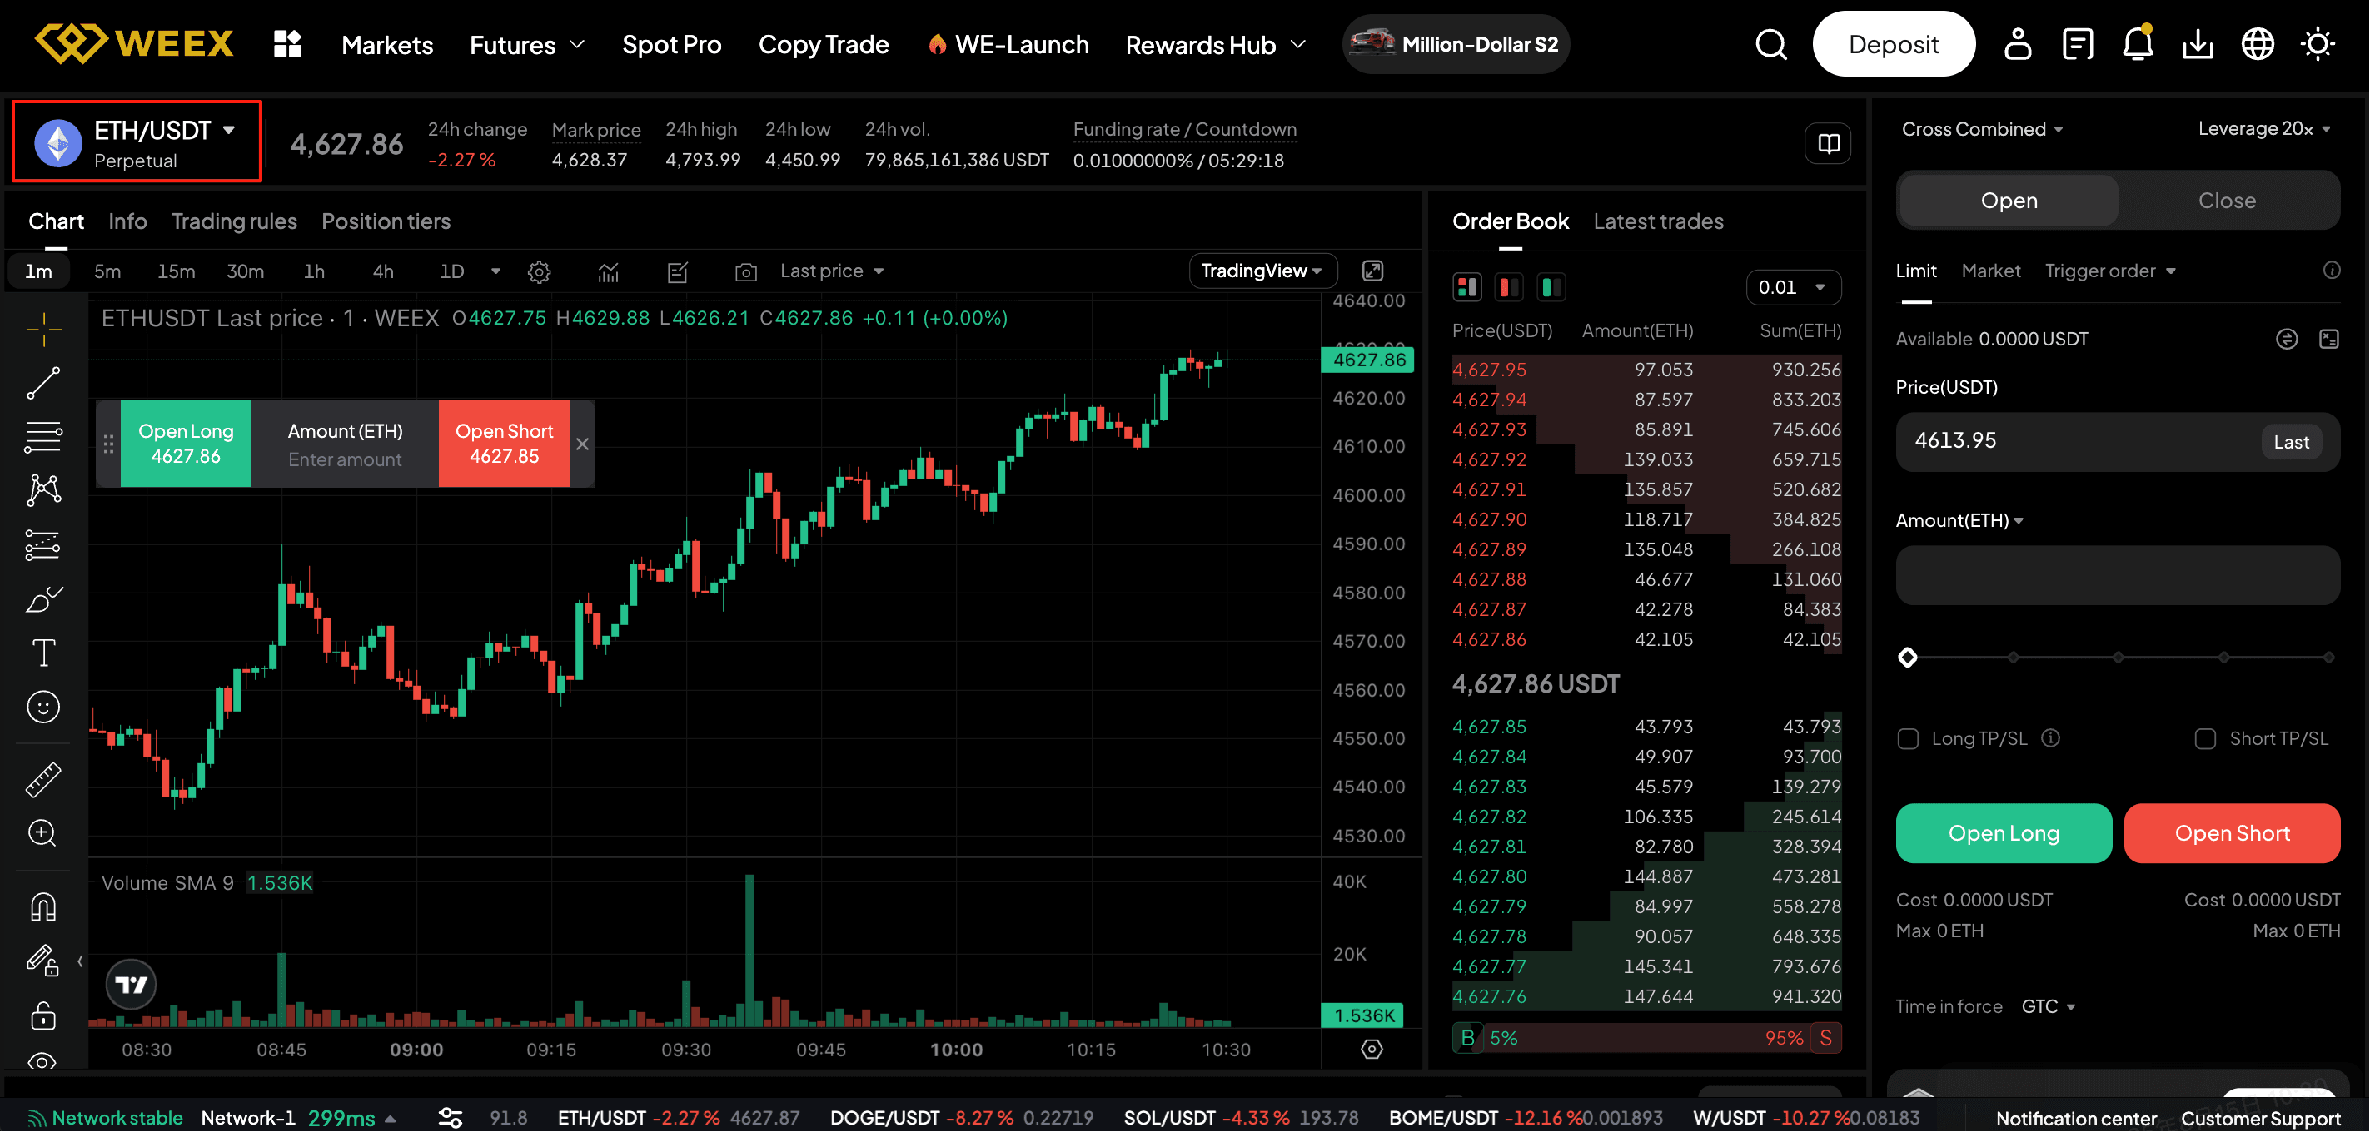Show asks-only order book view
This screenshot has height=1132, width=2370.
pos(1508,287)
